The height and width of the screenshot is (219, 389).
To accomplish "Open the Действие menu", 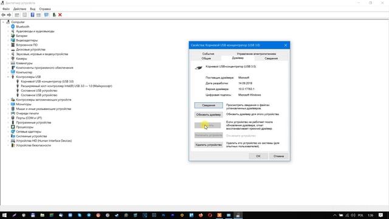I will pyautogui.click(x=19, y=9).
